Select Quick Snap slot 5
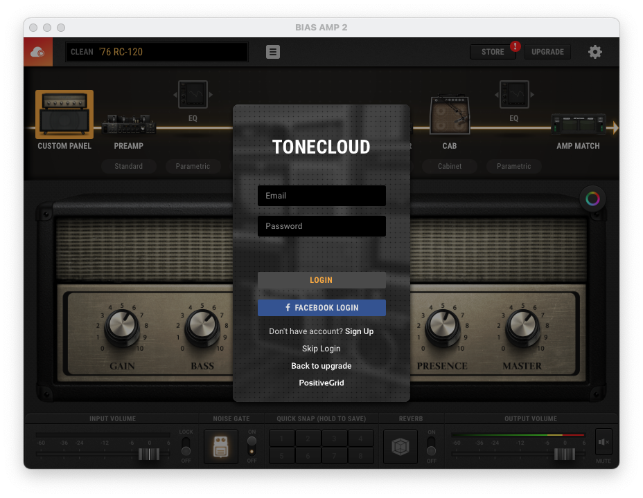Viewport: 643px width, 498px height. [x=282, y=455]
